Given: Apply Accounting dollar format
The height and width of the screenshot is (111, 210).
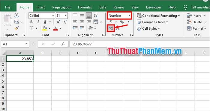Looking at the screenshot, I should coord(111,22).
